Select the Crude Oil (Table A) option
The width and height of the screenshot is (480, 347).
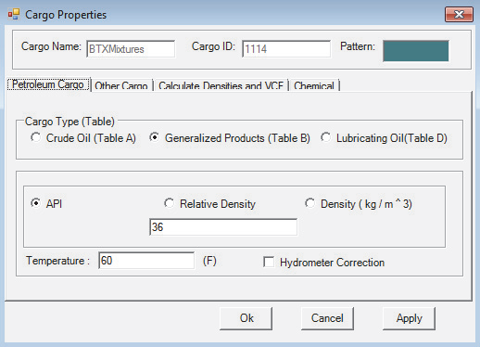[36, 137]
